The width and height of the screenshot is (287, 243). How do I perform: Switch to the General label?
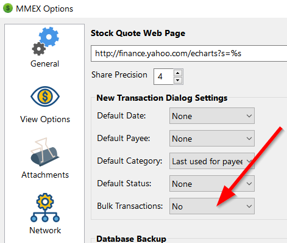44,63
